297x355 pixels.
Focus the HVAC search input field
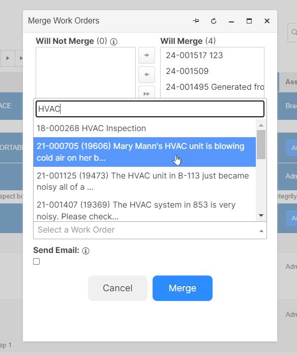click(150, 109)
